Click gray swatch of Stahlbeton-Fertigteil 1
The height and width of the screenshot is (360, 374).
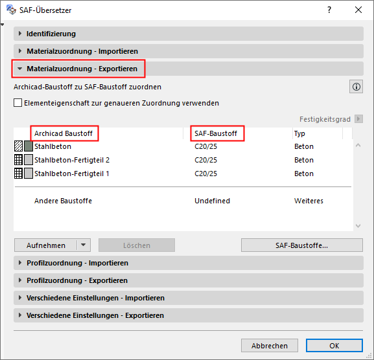click(29, 174)
